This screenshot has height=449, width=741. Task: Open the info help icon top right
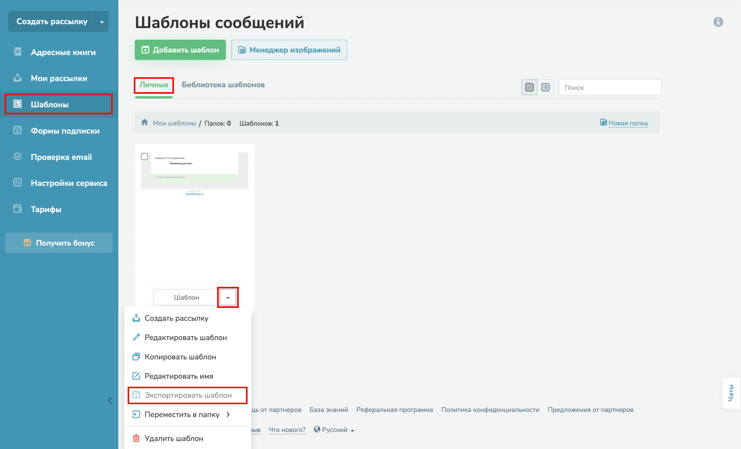pos(718,22)
